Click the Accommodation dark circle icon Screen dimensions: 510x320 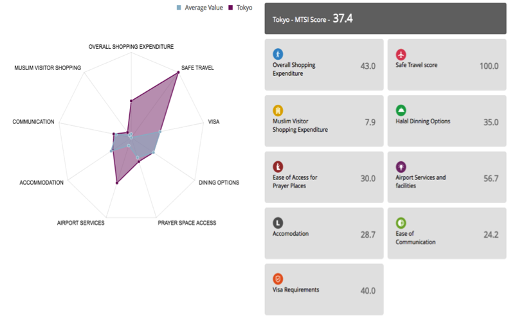tap(278, 222)
